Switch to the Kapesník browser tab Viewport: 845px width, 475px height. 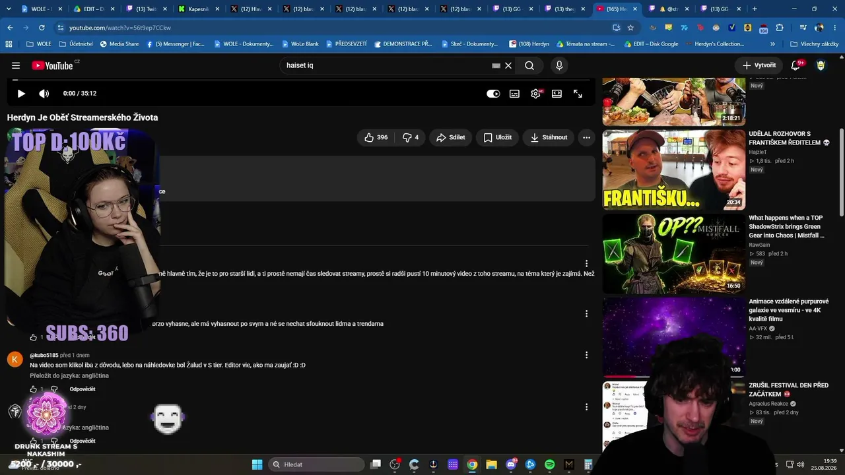point(199,9)
